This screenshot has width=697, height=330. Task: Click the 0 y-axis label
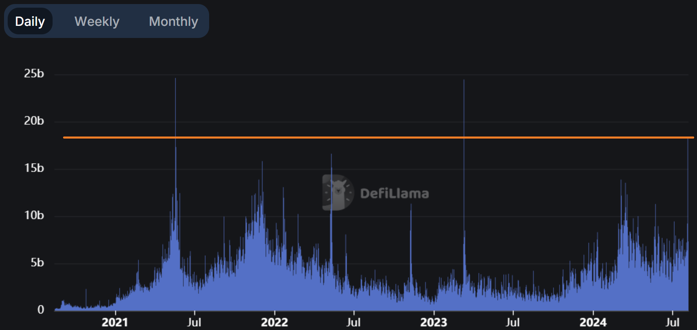click(x=40, y=310)
